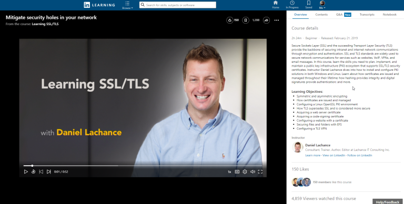Click the 0:01 / 0:52 time display
Image resolution: width=404 pixels, height=204 pixels.
pos(61,172)
